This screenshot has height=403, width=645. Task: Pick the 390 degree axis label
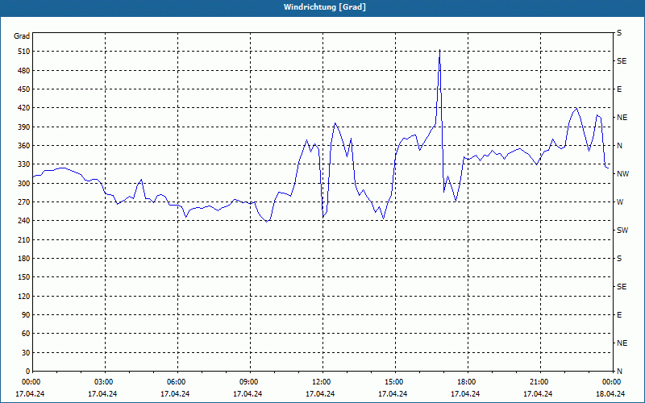[x=24, y=127]
